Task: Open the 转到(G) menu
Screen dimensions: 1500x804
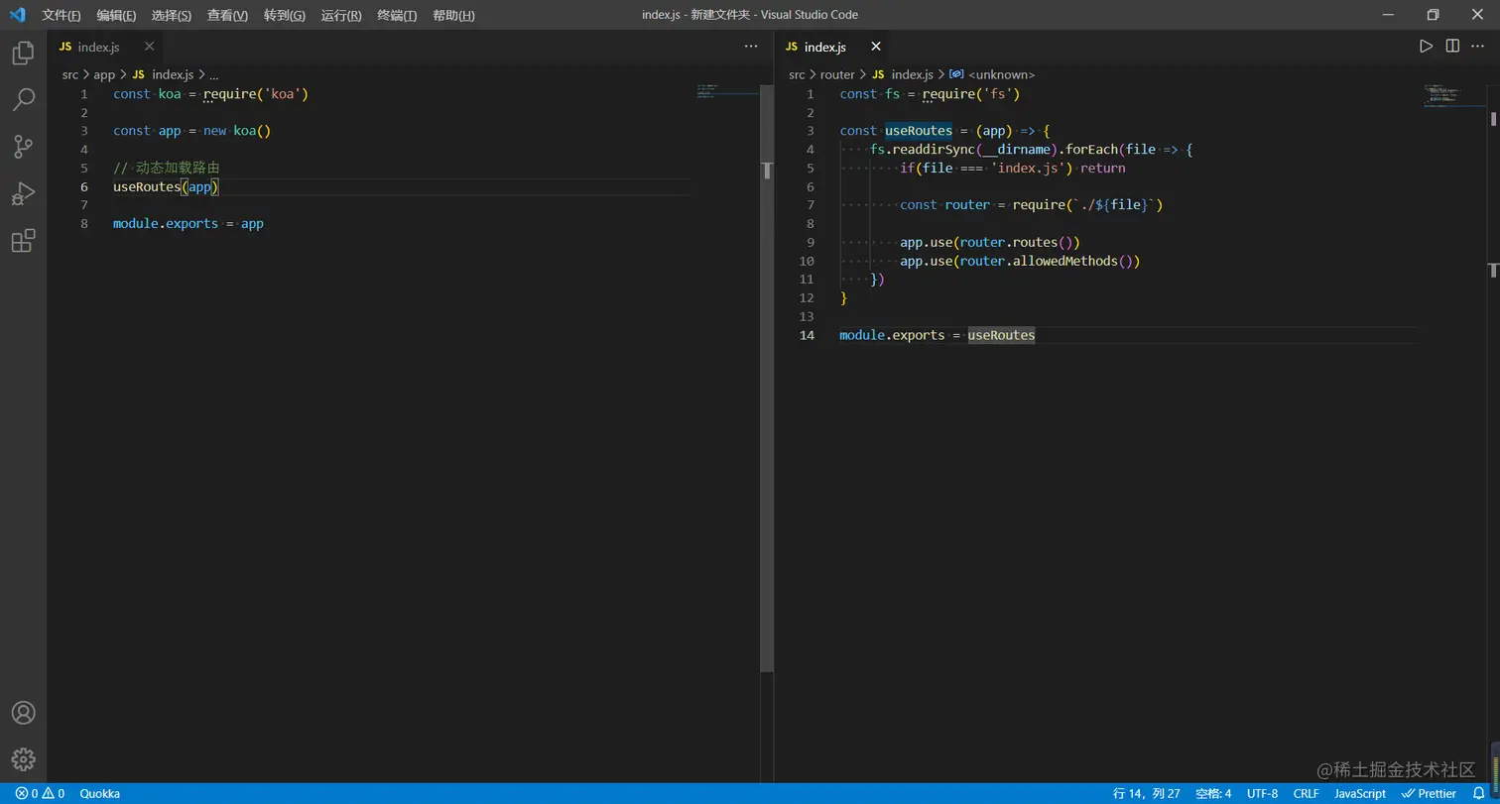Action: pos(285,15)
